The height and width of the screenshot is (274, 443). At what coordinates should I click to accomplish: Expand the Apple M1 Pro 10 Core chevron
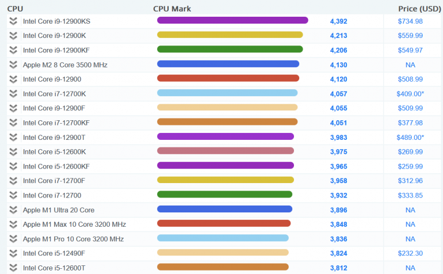13,239
